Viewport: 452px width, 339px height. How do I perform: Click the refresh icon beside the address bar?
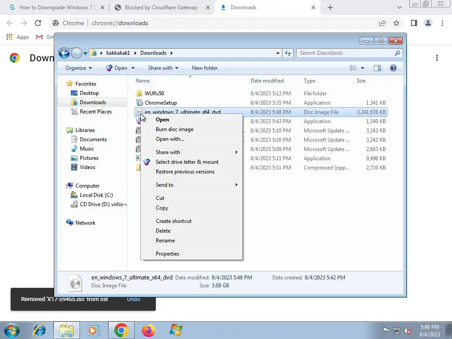click(x=288, y=53)
